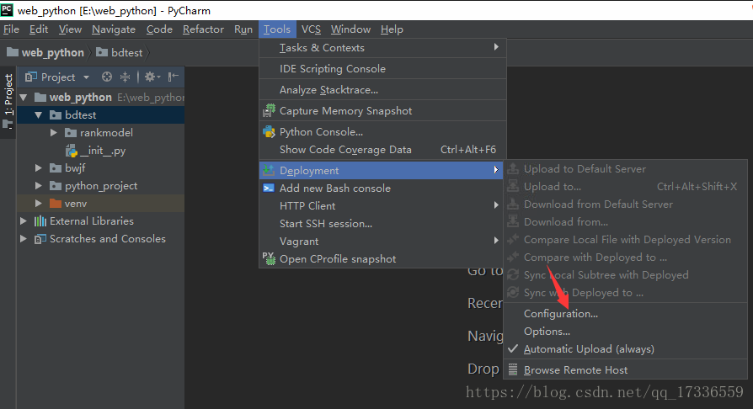Open the File menu
The height and width of the screenshot is (409, 753).
pos(11,29)
